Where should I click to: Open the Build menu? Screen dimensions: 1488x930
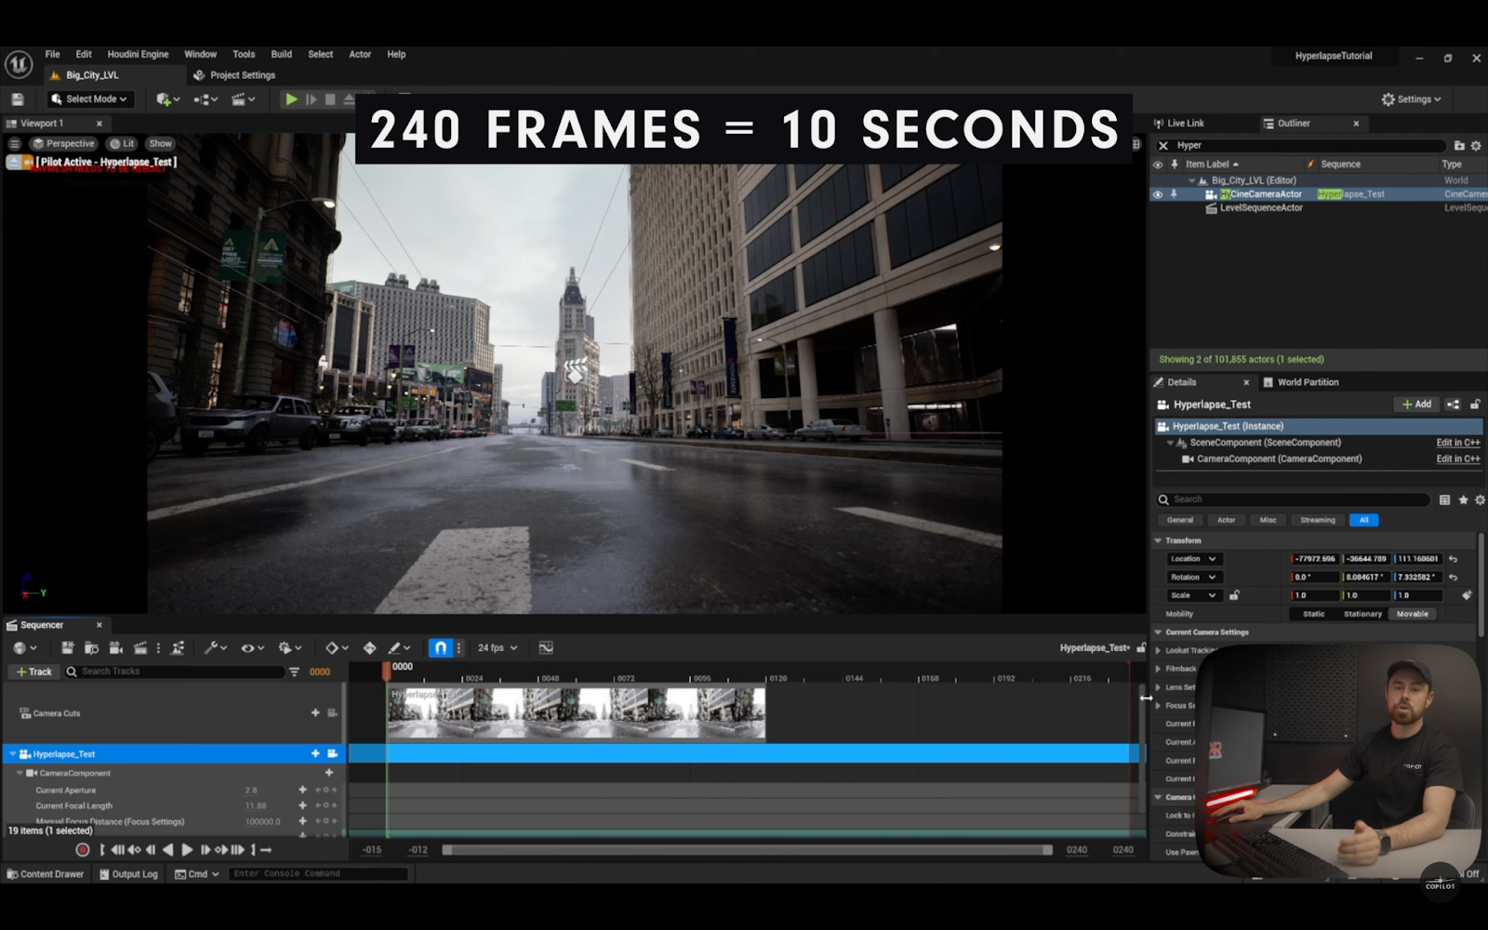(281, 54)
